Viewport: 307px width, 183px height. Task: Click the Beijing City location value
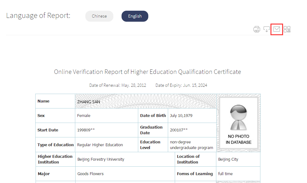click(x=228, y=159)
